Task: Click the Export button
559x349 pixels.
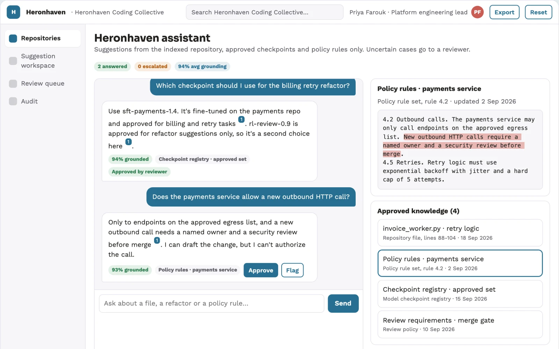Action: (504, 12)
